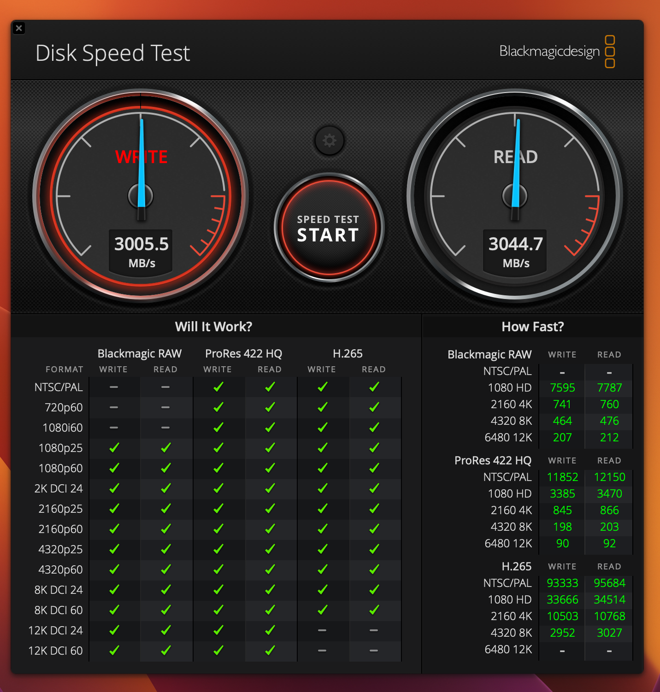The width and height of the screenshot is (660, 692).
Task: Click the ProRes 422 HQ read checkmark for 2160p25
Action: pos(270,509)
